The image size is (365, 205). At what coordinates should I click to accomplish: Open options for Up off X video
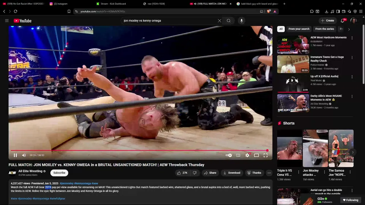(x=352, y=77)
